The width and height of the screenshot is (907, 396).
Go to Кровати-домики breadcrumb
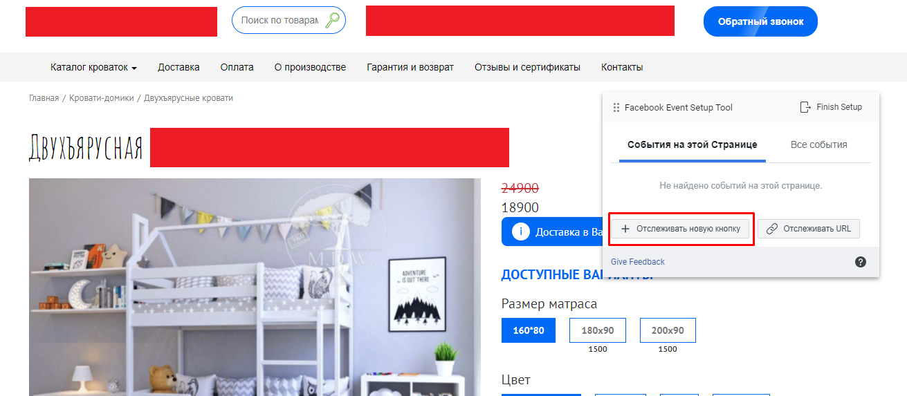pos(102,98)
